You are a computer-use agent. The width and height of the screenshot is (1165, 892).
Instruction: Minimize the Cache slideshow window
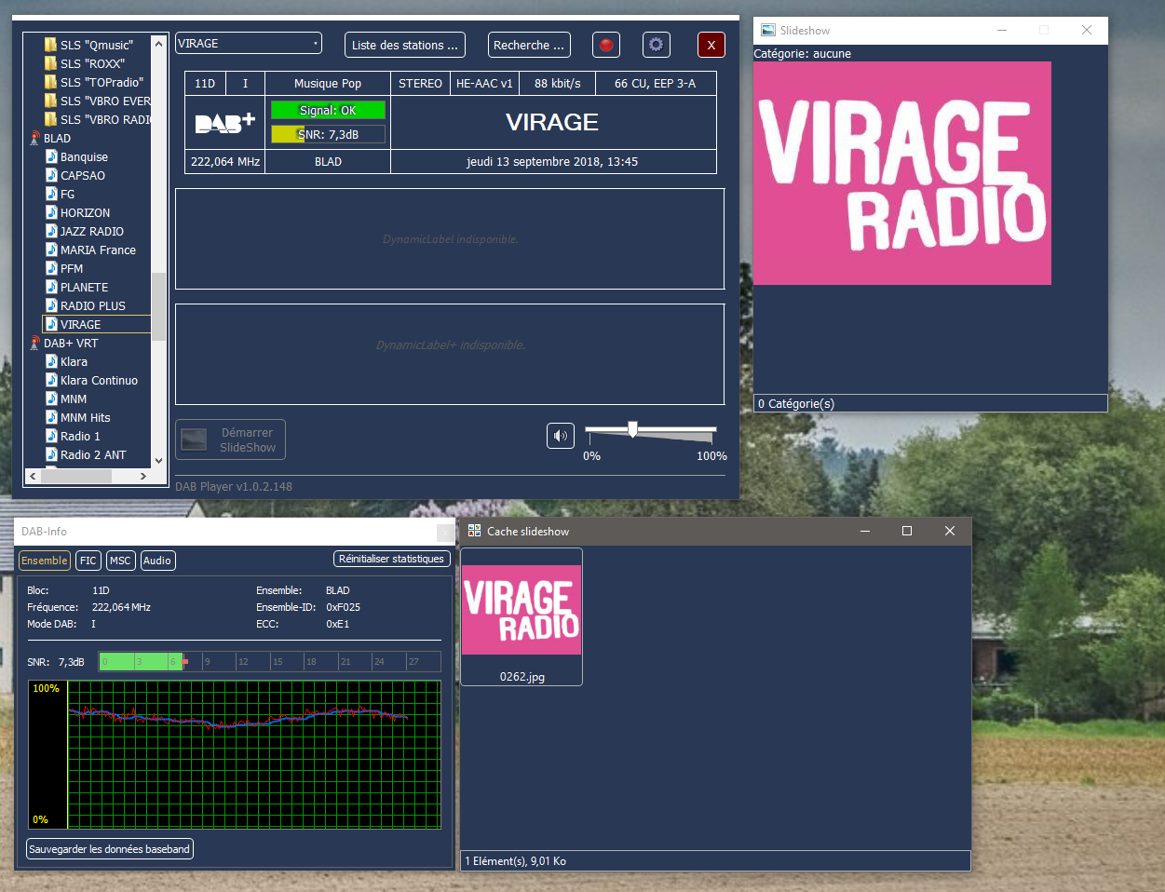[865, 531]
